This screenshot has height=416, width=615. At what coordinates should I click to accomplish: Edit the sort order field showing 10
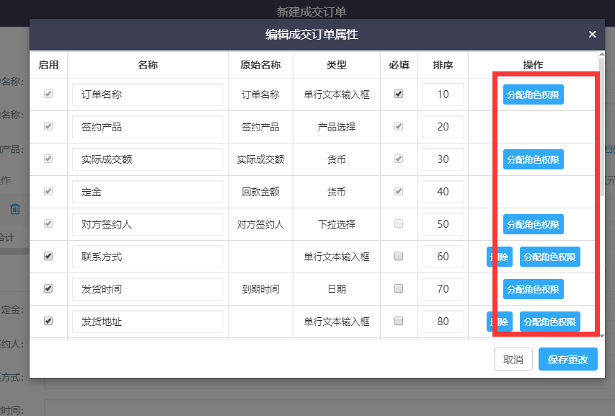point(443,94)
